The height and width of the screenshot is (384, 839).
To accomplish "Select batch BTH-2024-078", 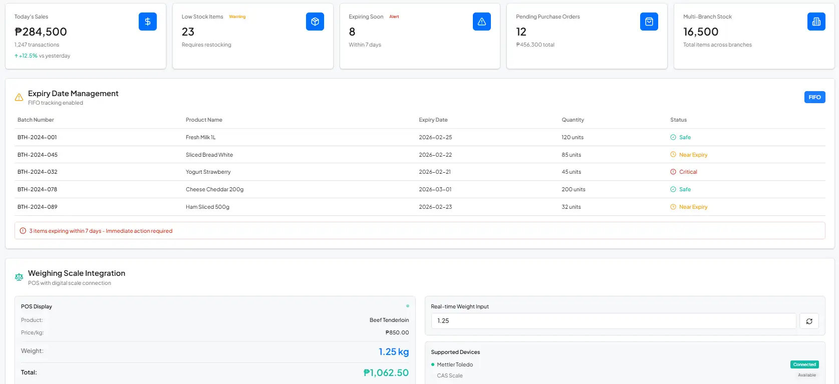I will pyautogui.click(x=37, y=189).
